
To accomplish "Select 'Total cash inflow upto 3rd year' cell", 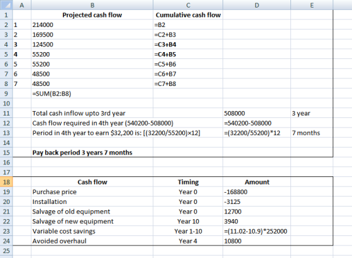I will (x=92, y=113).
